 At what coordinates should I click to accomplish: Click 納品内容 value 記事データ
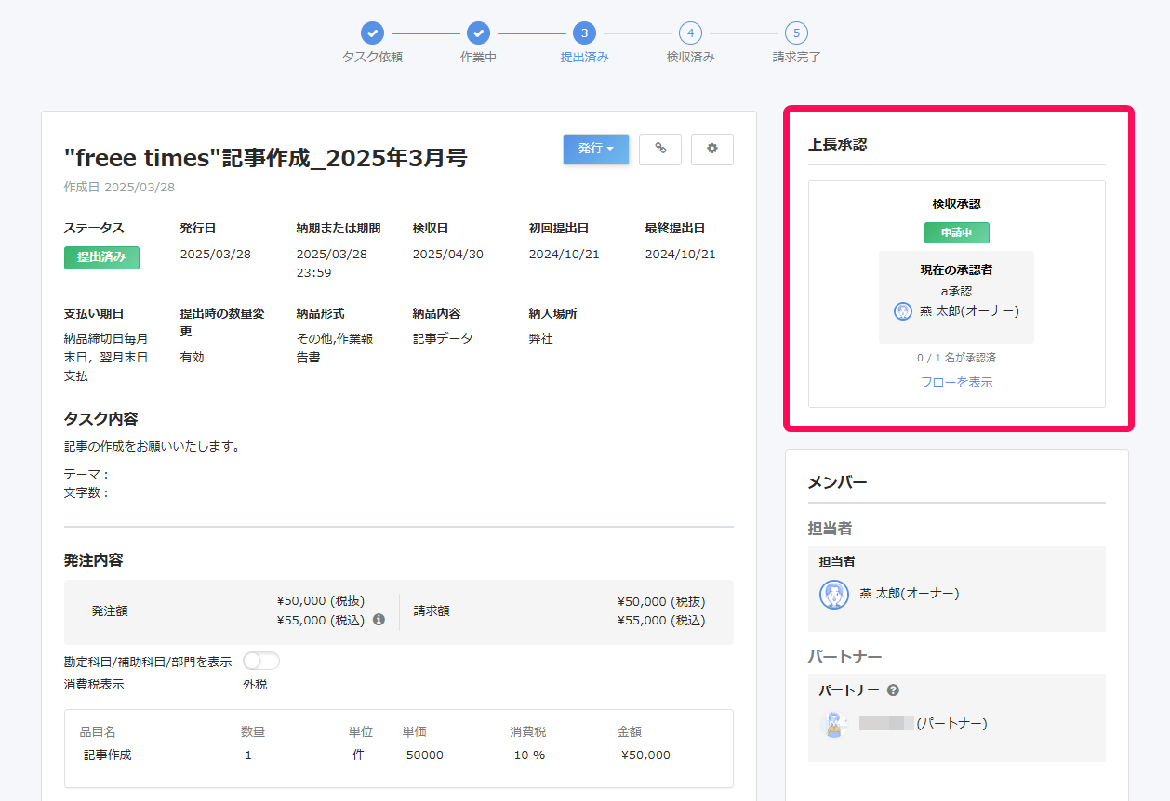443,339
